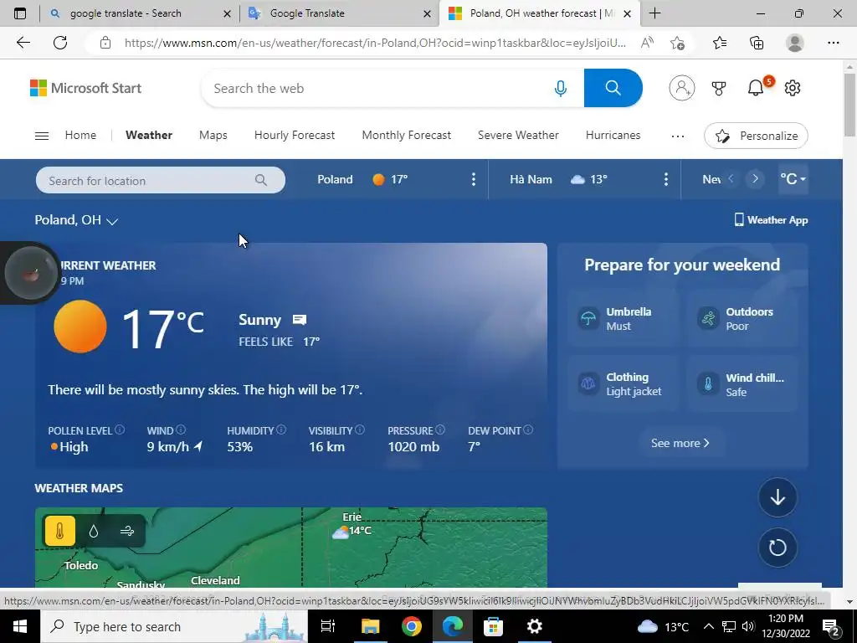Show pressure info icon

440,430
